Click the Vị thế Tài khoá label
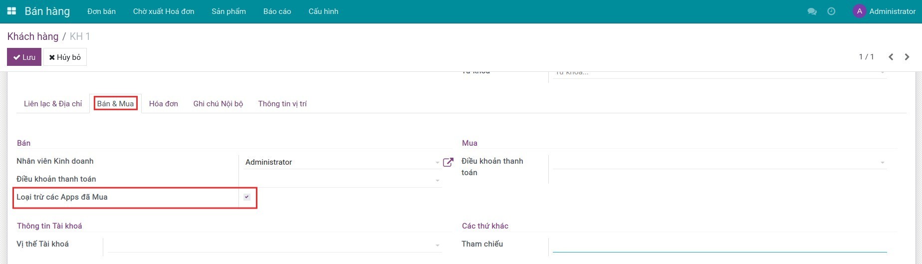922x264 pixels. pyautogui.click(x=42, y=244)
